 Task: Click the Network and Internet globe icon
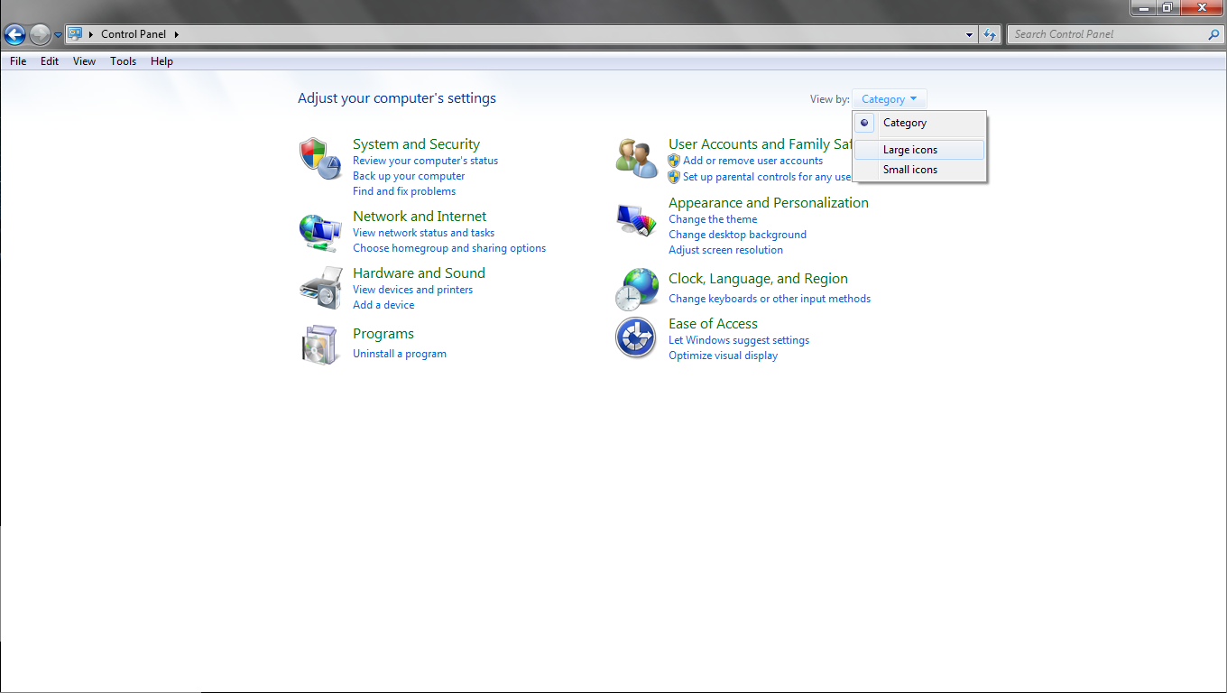320,233
